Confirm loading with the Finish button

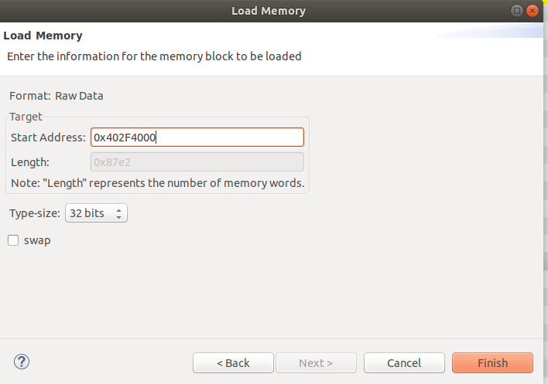tap(492, 362)
